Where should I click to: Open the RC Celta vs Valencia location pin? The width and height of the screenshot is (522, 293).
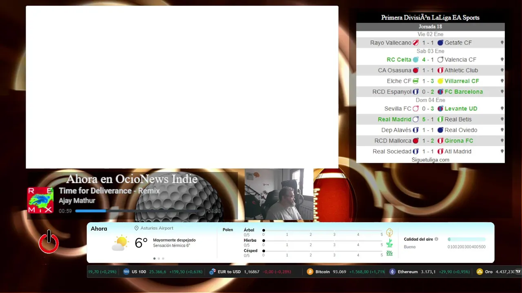(502, 59)
